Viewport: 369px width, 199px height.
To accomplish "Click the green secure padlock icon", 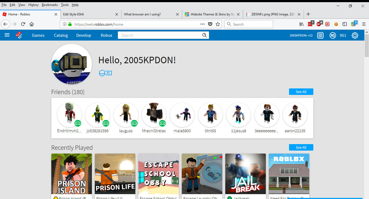I will pyautogui.click(x=70, y=24).
